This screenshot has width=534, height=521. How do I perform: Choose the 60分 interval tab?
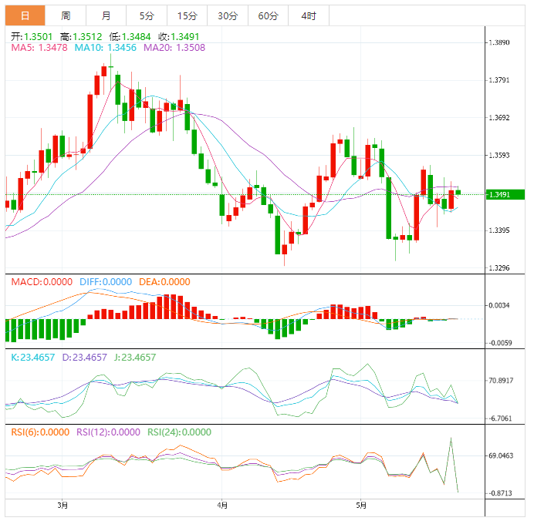[x=268, y=15]
